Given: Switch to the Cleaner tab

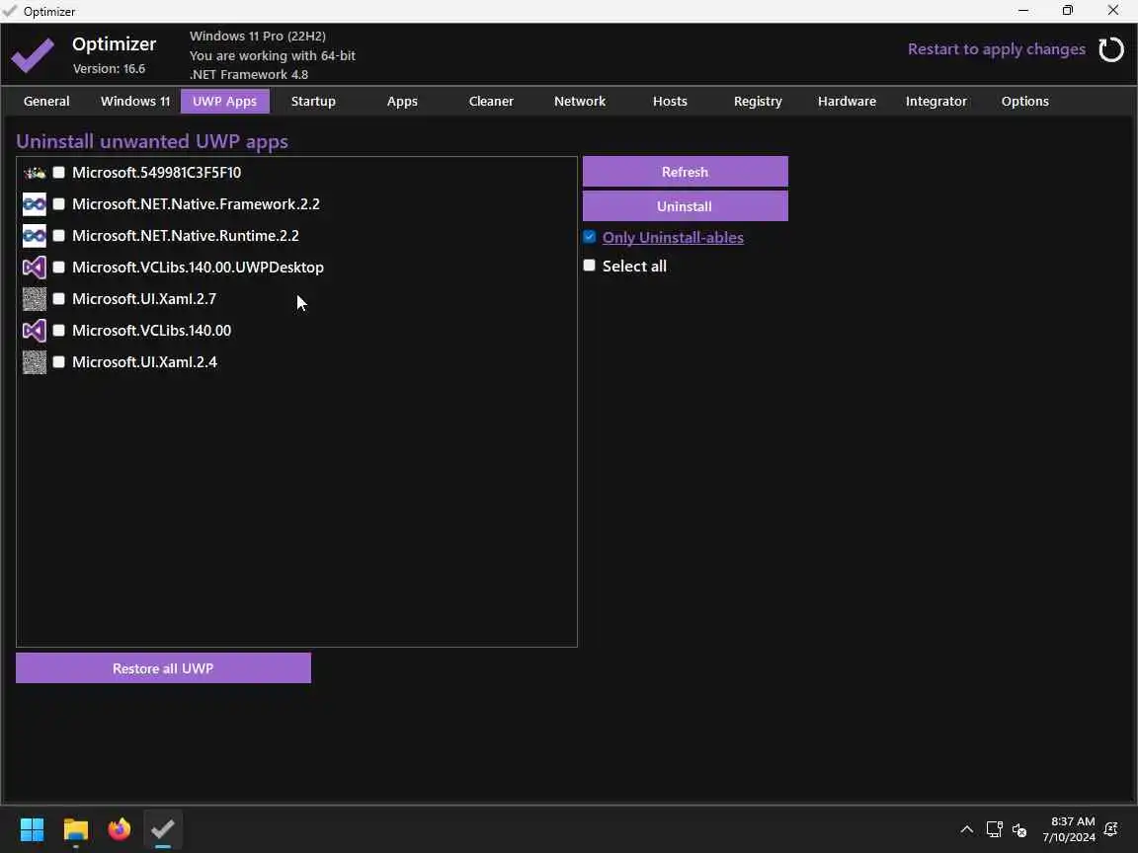Looking at the screenshot, I should 491,102.
